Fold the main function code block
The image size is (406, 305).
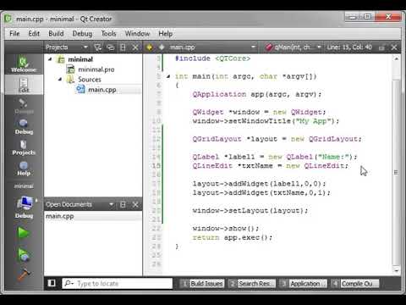(x=168, y=76)
